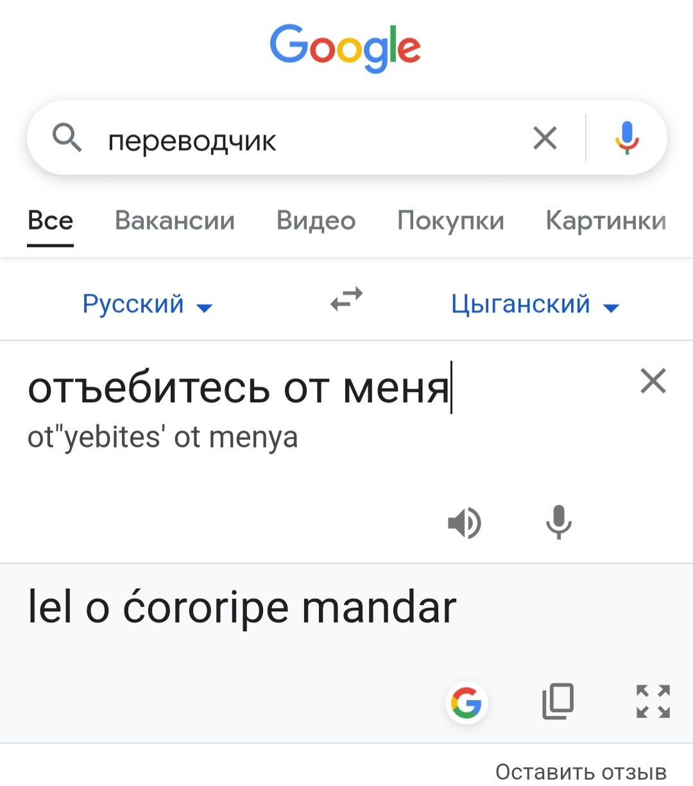Start voice search with the colored microphone
Screen dimensions: 693x786
click(626, 138)
